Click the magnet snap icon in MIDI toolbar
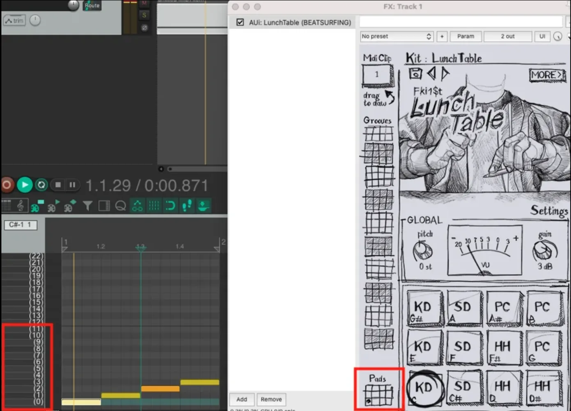The height and width of the screenshot is (411, 571). tap(170, 205)
